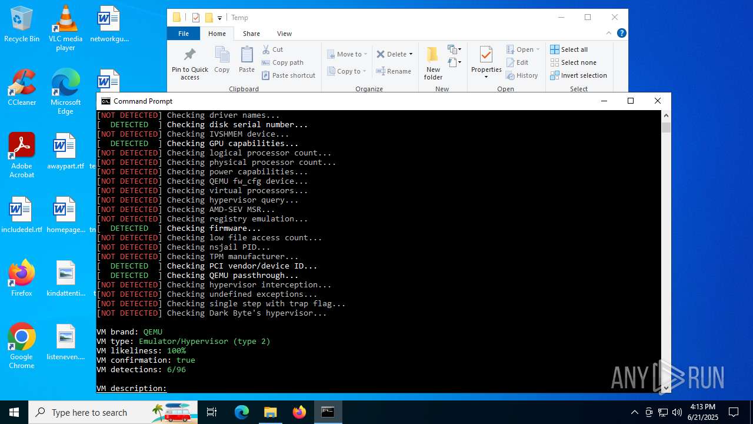Viewport: 753px width, 424px height.
Task: Click the Command Prompt taskbar button
Action: pos(328,412)
